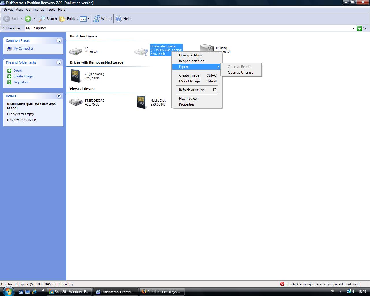Image resolution: width=370 pixels, height=296 pixels.
Task: Click the DiskInternals Partition taskbar button
Action: [116, 292]
